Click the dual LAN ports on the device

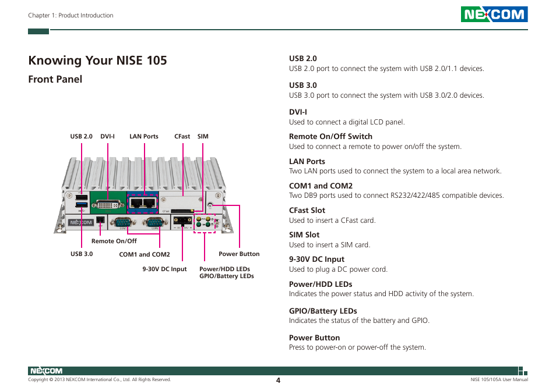[x=143, y=203]
